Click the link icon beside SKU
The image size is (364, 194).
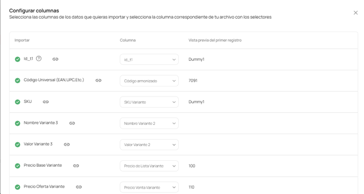point(46,102)
